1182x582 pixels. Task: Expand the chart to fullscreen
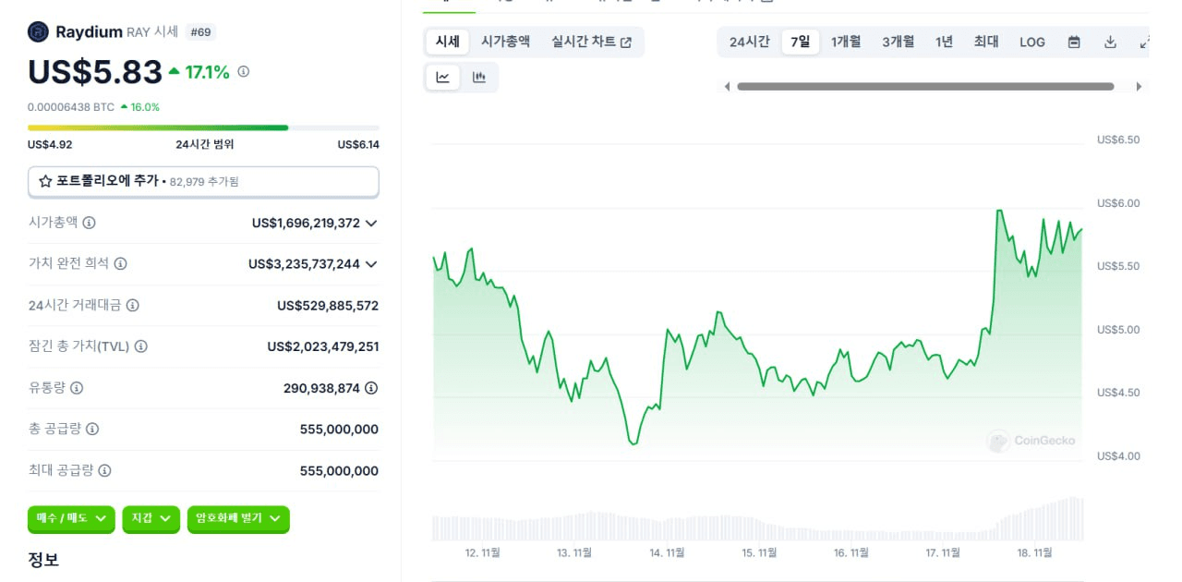point(1145,42)
